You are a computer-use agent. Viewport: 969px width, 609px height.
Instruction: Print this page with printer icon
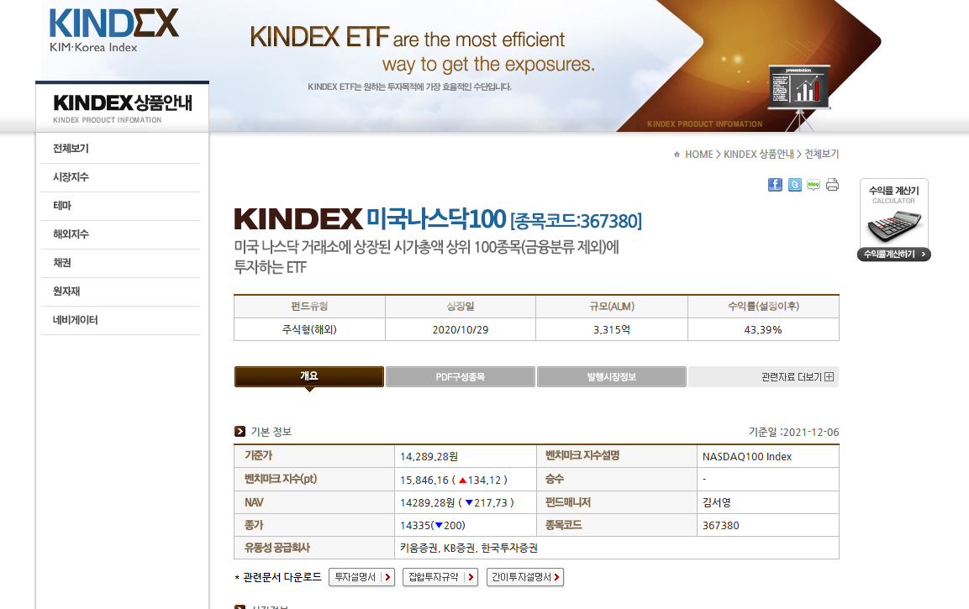tap(832, 185)
